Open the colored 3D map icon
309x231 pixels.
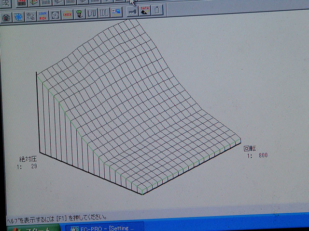34,3
